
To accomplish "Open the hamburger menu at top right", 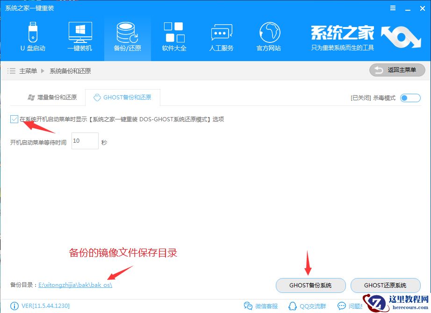I will [393, 7].
